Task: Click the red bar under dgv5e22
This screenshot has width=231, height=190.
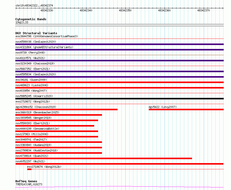Action: click(x=186, y=109)
